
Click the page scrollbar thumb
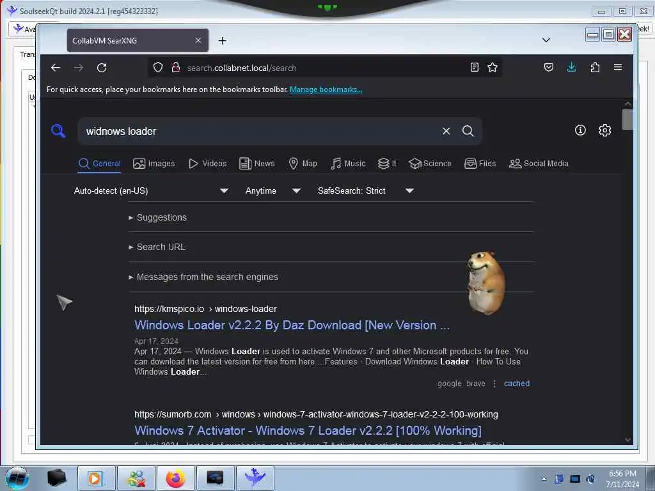(x=627, y=120)
